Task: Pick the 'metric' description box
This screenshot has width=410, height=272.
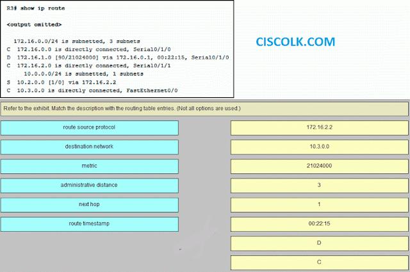Action: tap(90, 166)
